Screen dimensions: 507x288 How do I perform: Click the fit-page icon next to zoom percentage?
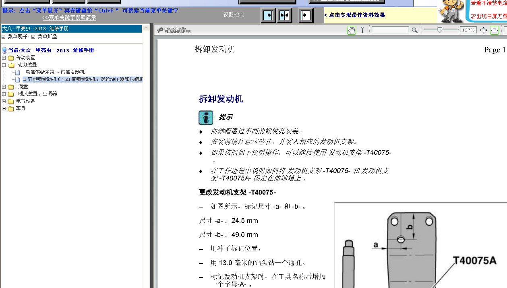click(x=484, y=30)
